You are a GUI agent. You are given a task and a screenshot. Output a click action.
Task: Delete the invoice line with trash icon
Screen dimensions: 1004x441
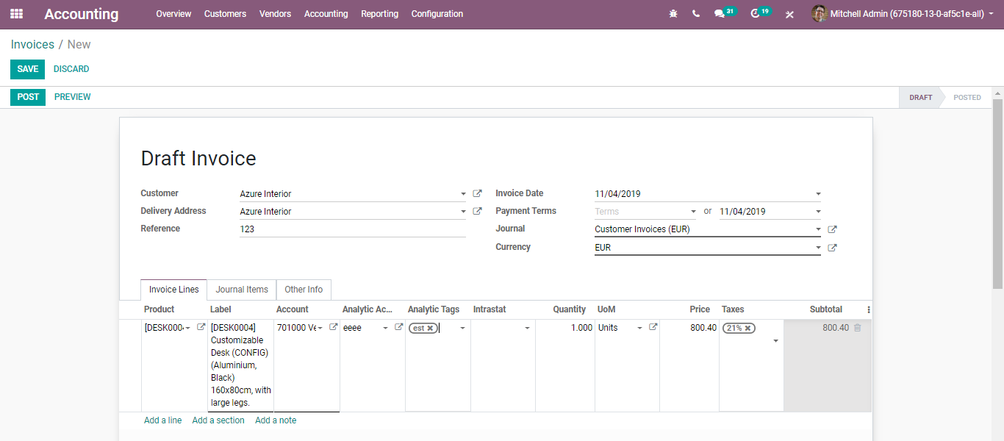pos(857,328)
